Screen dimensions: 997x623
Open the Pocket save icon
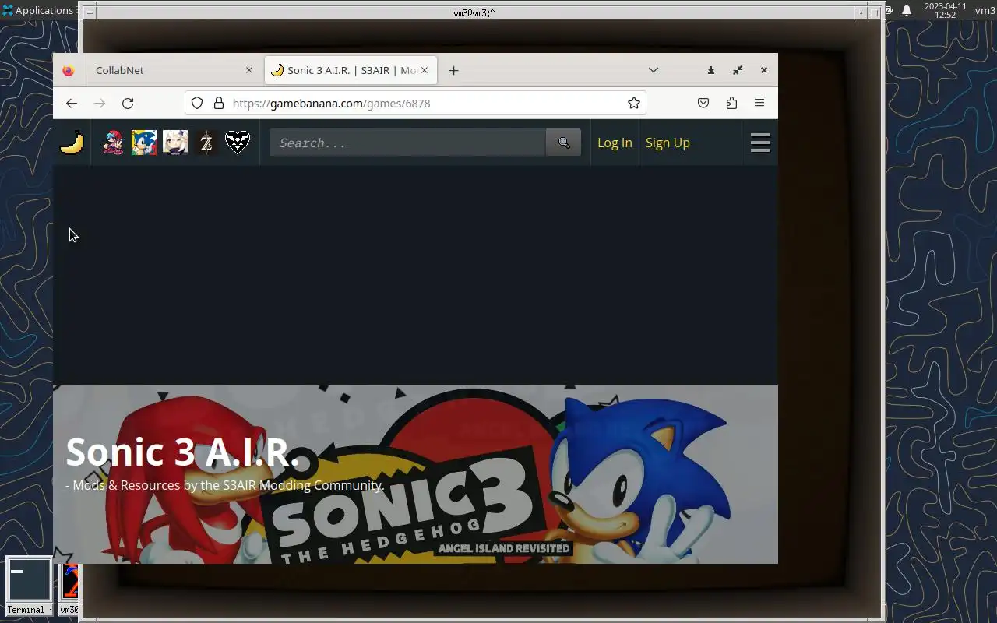pos(703,103)
